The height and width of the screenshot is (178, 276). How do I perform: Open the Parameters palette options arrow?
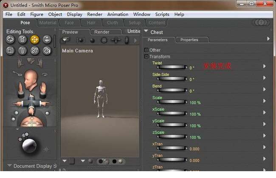(x=268, y=39)
